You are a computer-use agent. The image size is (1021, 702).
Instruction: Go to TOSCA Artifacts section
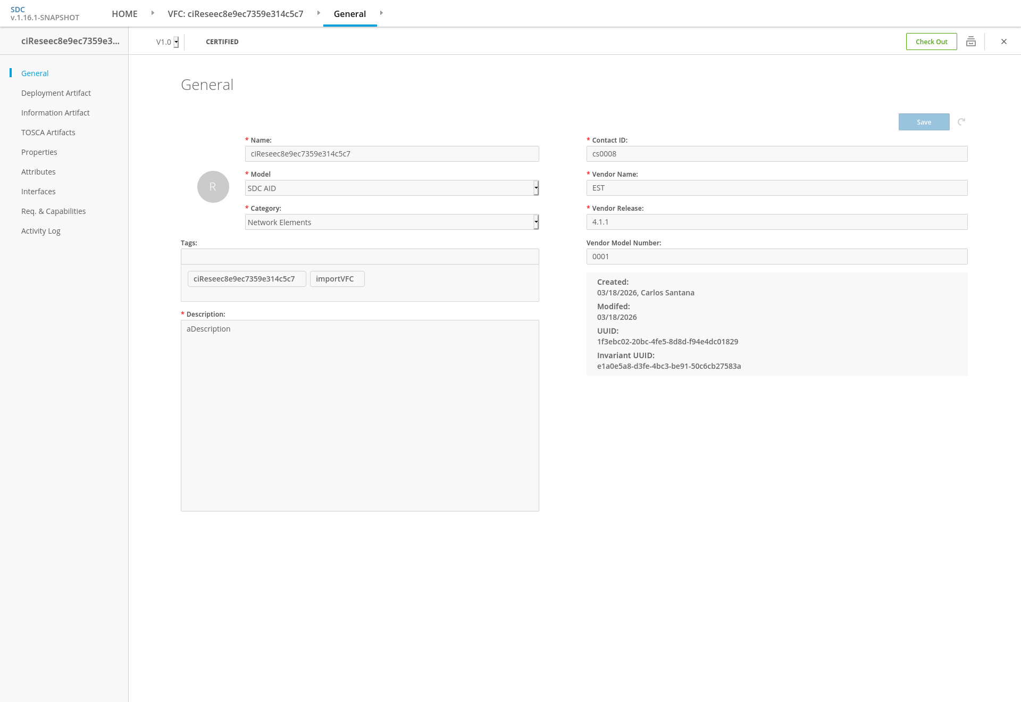(48, 133)
